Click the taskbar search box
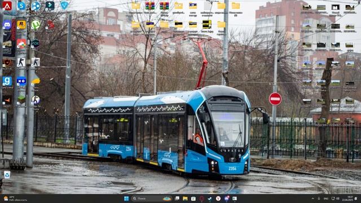The image size is (361, 203). (x=152, y=198)
